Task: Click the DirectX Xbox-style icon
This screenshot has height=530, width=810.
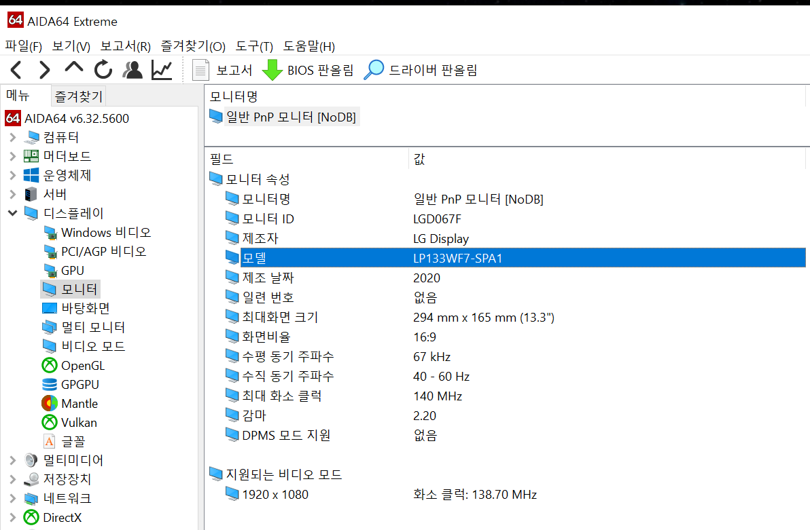Action: [x=31, y=517]
